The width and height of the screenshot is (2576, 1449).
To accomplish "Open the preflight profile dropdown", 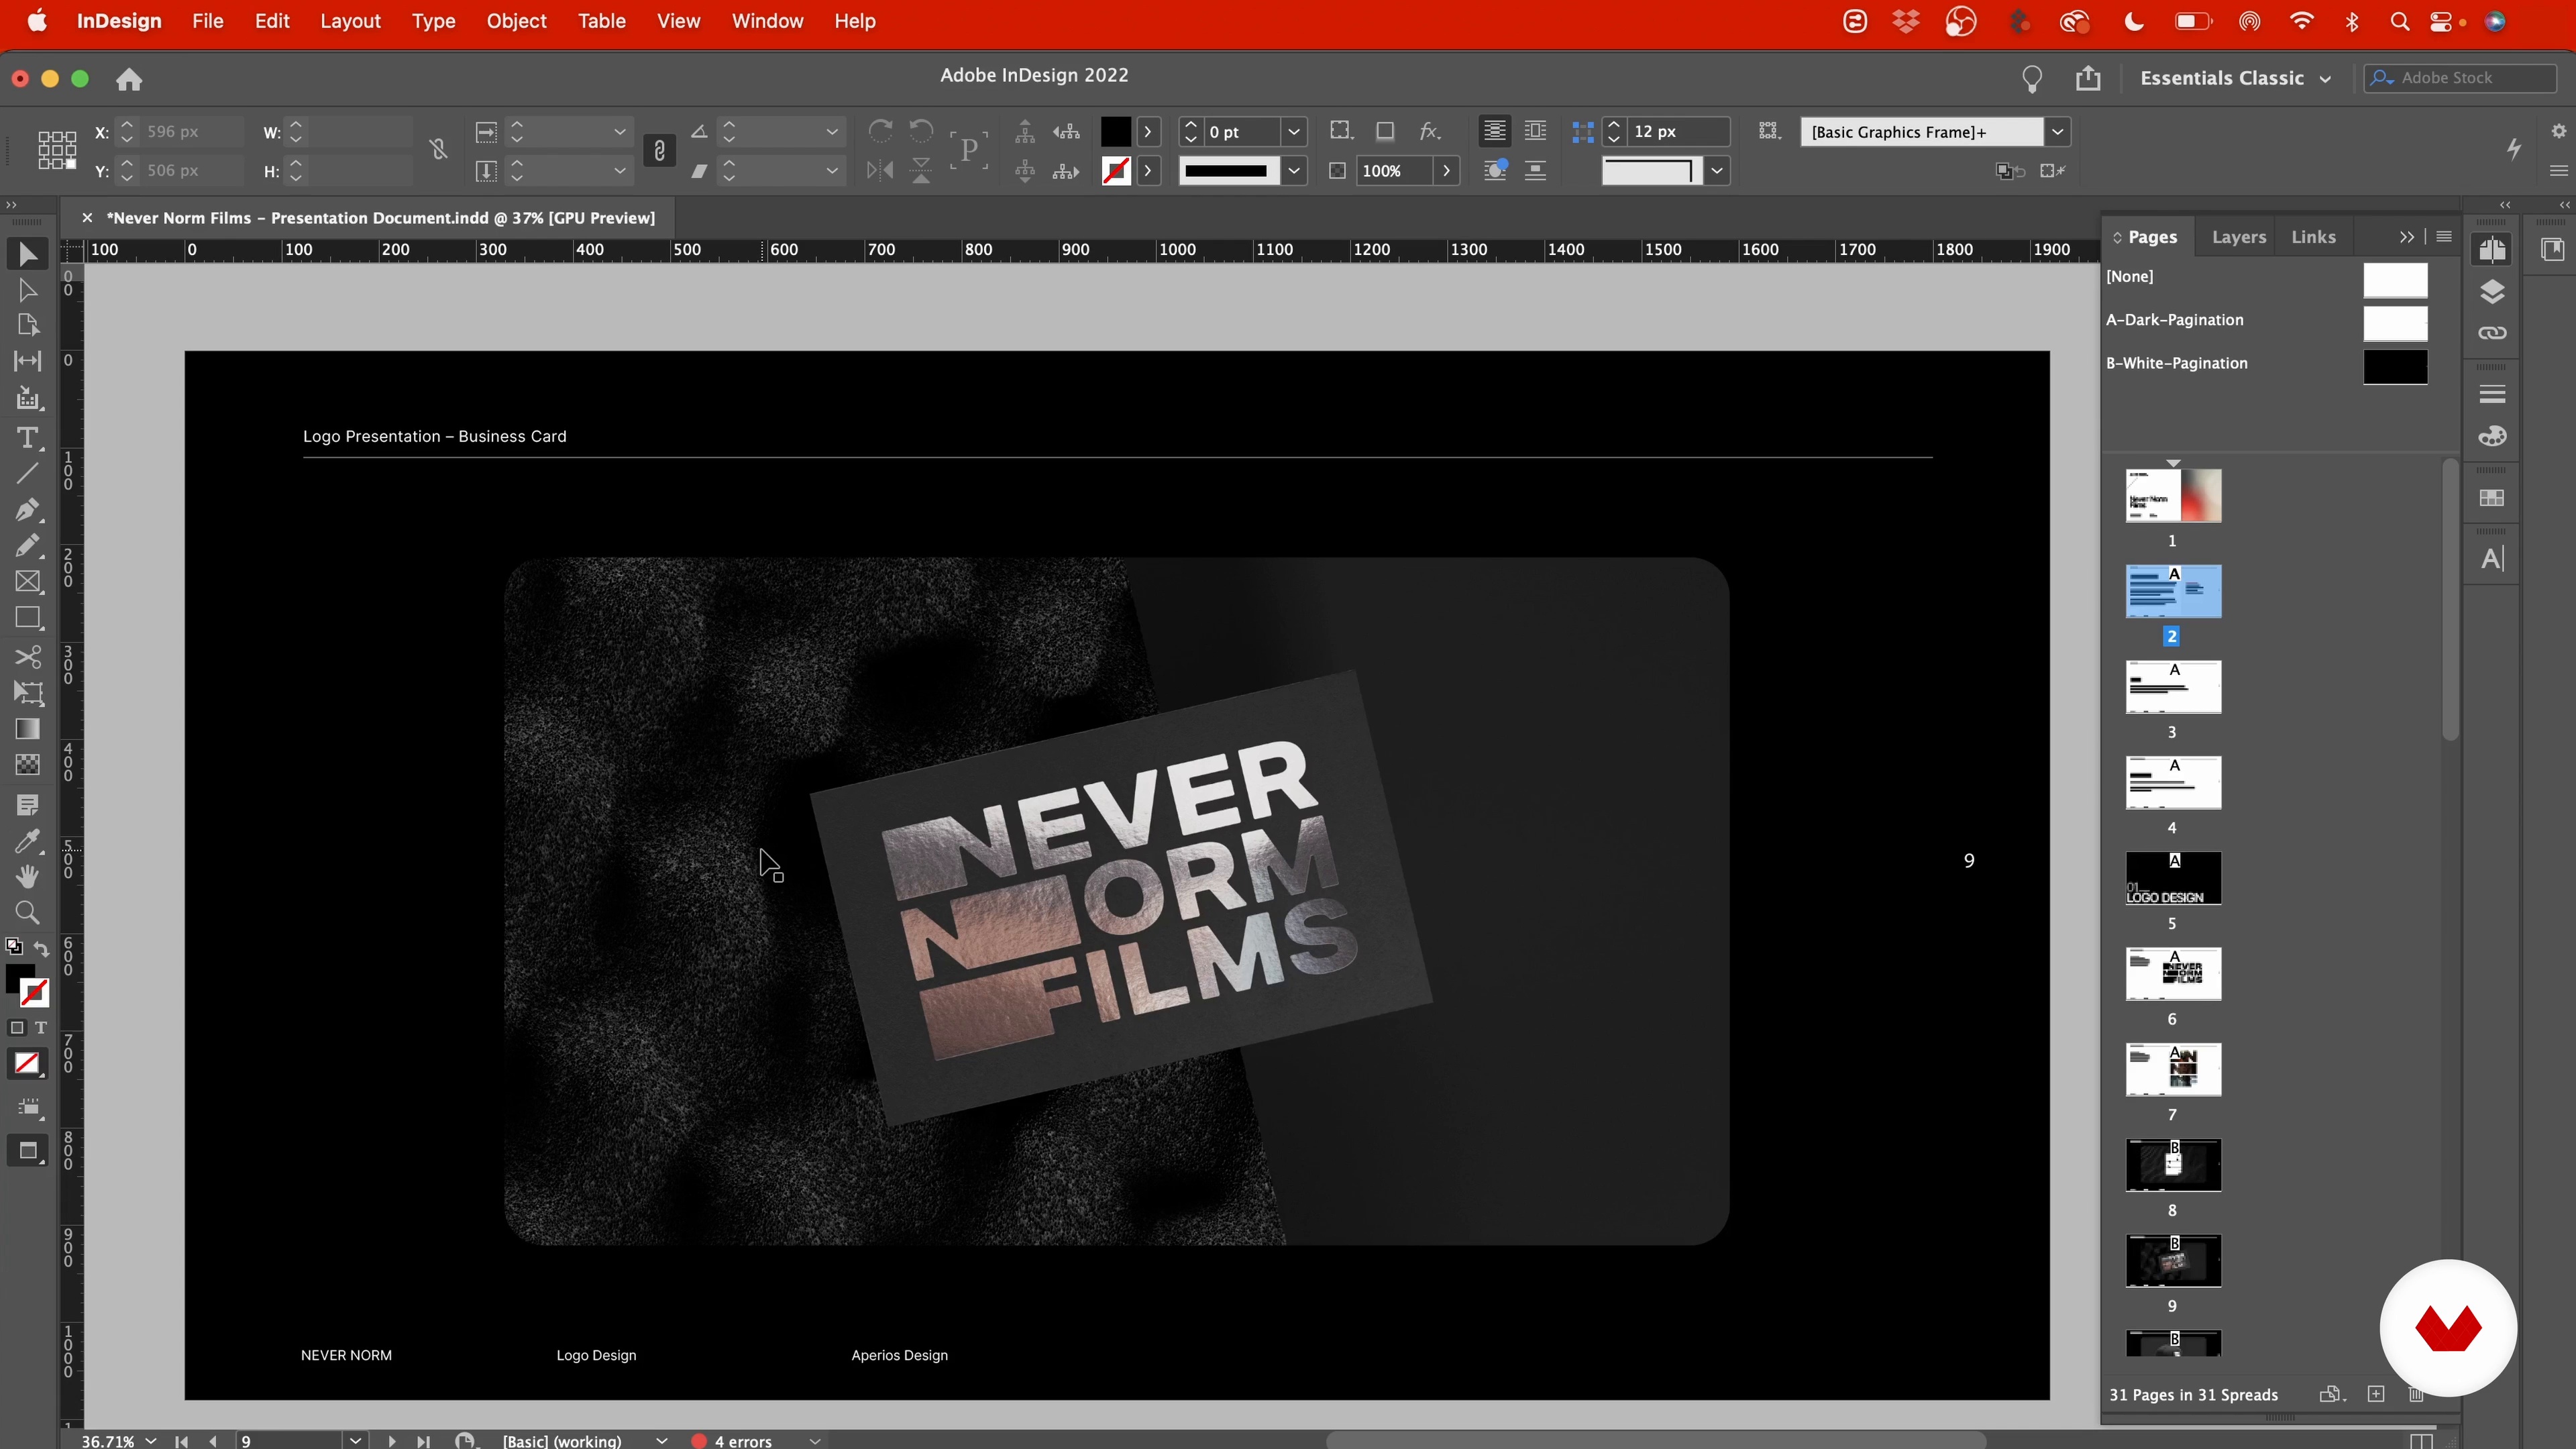I will [661, 1440].
